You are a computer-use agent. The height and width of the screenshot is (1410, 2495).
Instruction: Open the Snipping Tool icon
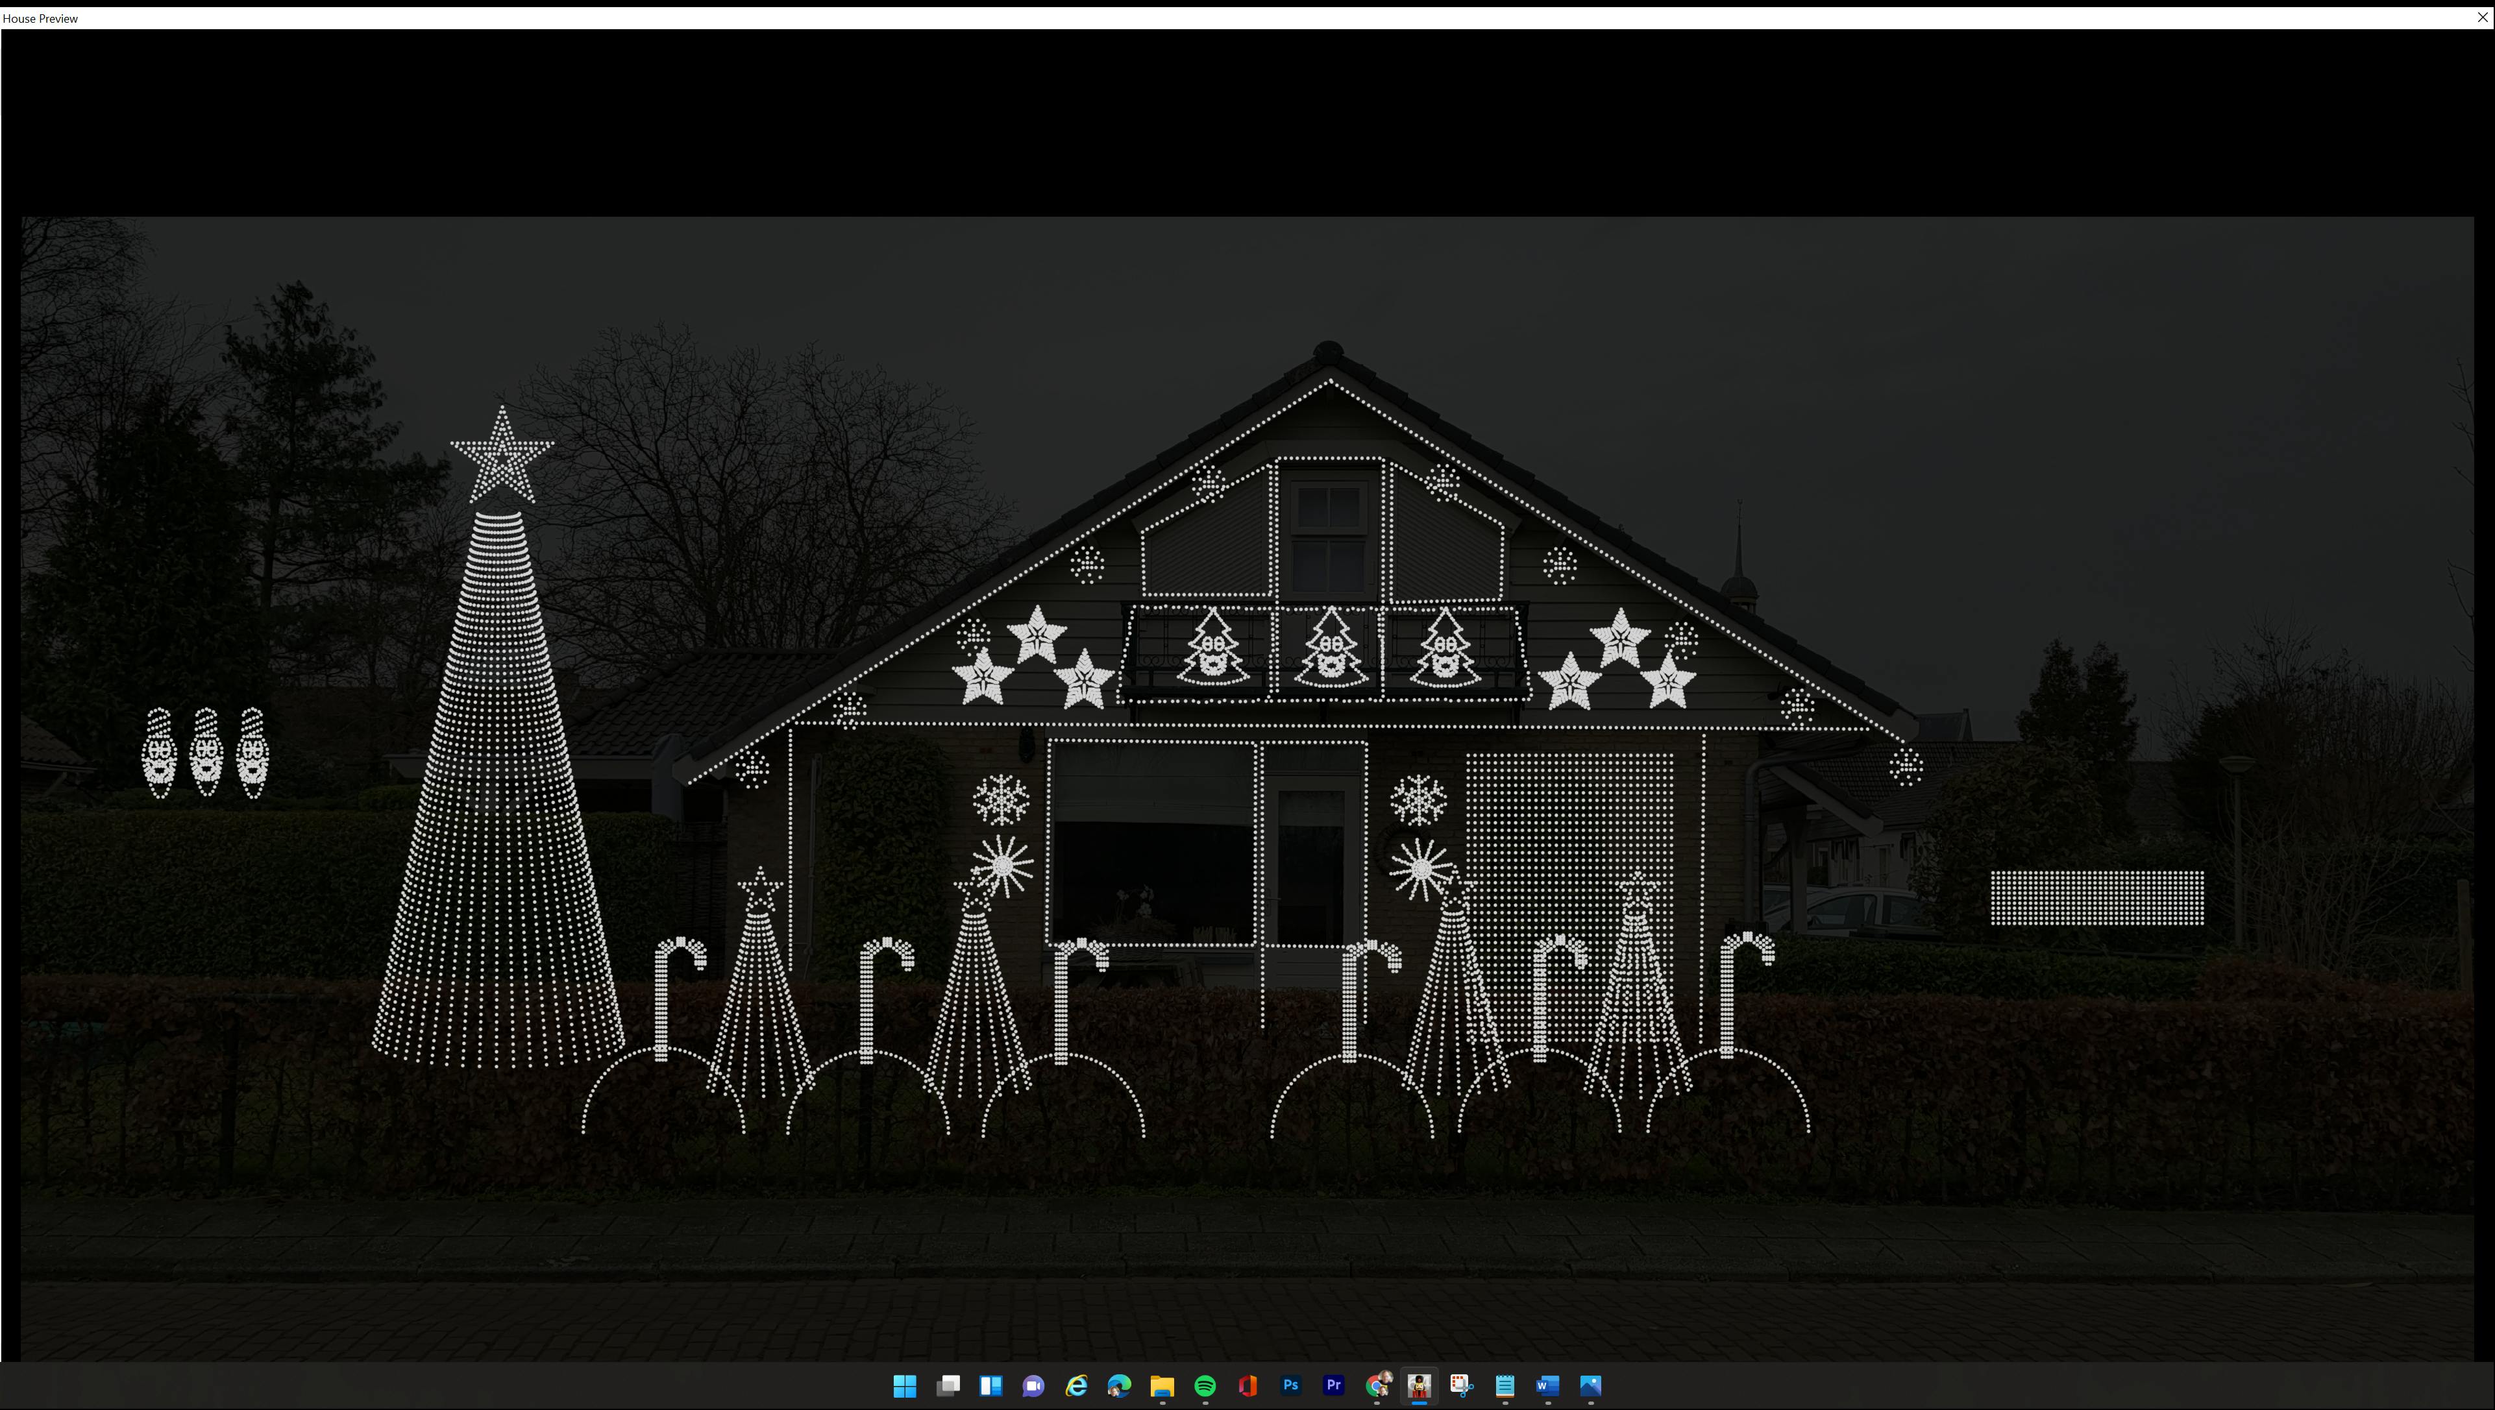1462,1386
